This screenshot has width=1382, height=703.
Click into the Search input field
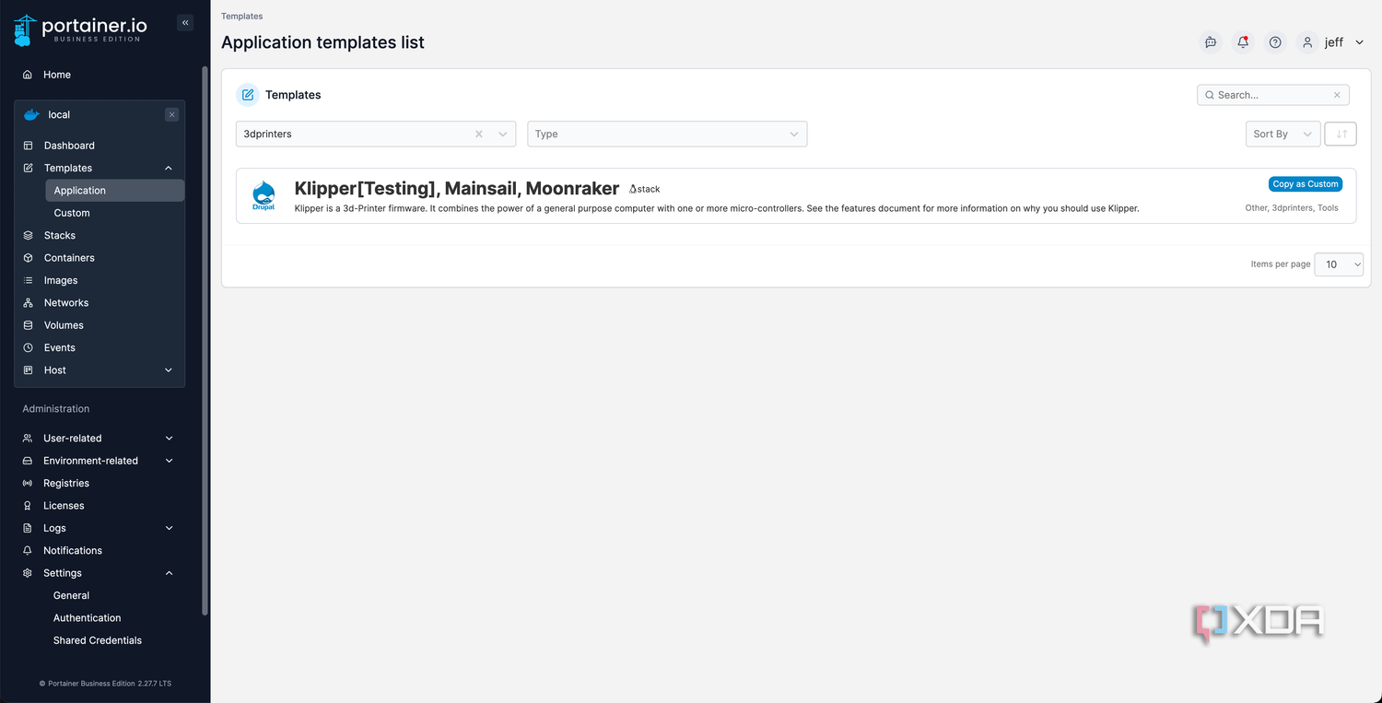[1271, 95]
